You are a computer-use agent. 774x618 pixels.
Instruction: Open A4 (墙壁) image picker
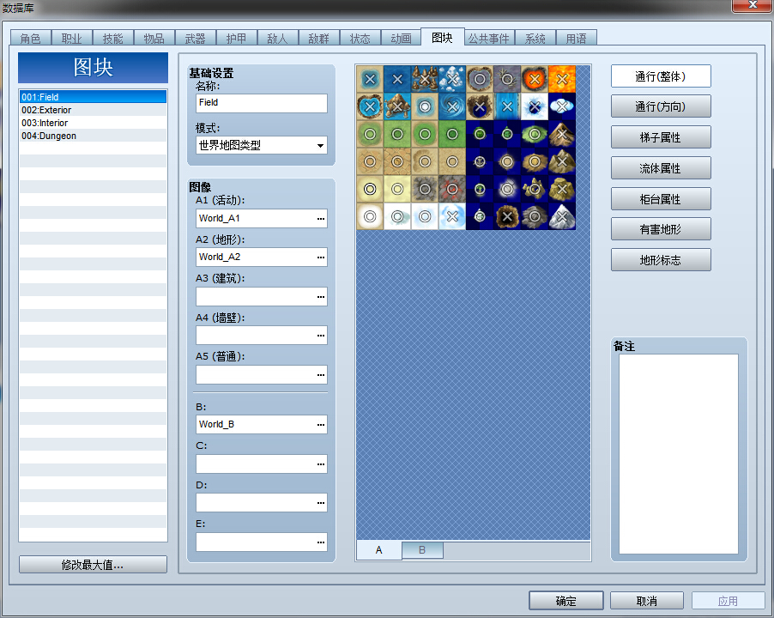(x=321, y=335)
